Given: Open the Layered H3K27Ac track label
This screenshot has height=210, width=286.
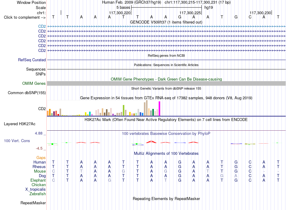Looking at the screenshot, I should tap(20, 124).
